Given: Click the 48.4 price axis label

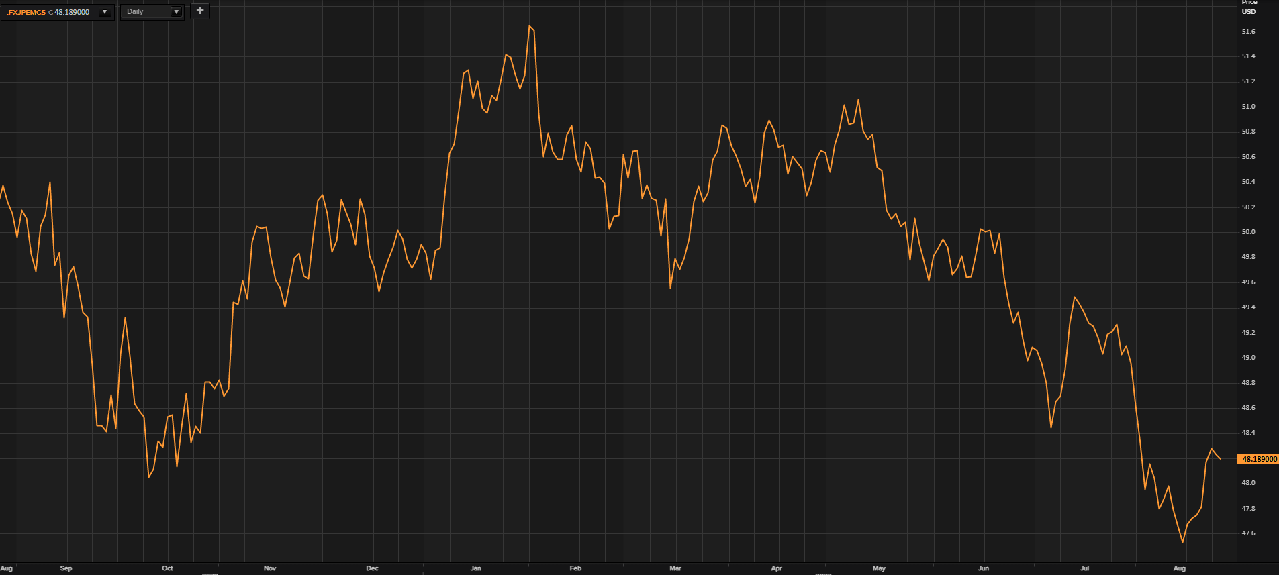Looking at the screenshot, I should click(x=1248, y=433).
